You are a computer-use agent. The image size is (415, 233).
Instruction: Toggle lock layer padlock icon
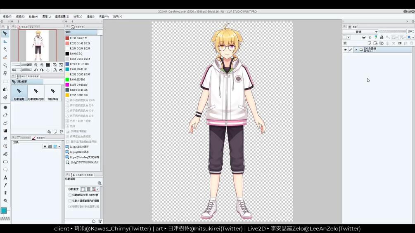tap(382, 37)
